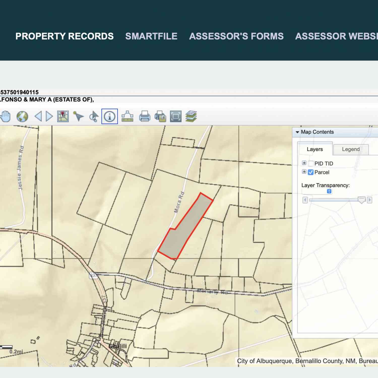378x378 pixels.
Task: Collapse the Map Contents panel
Action: pos(297,132)
